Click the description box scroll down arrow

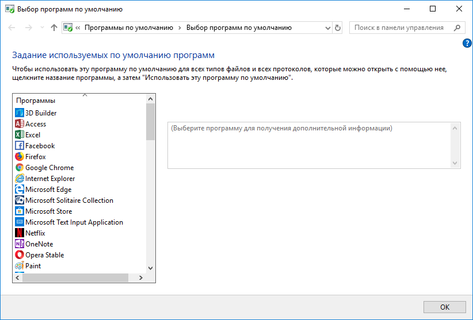point(455,163)
